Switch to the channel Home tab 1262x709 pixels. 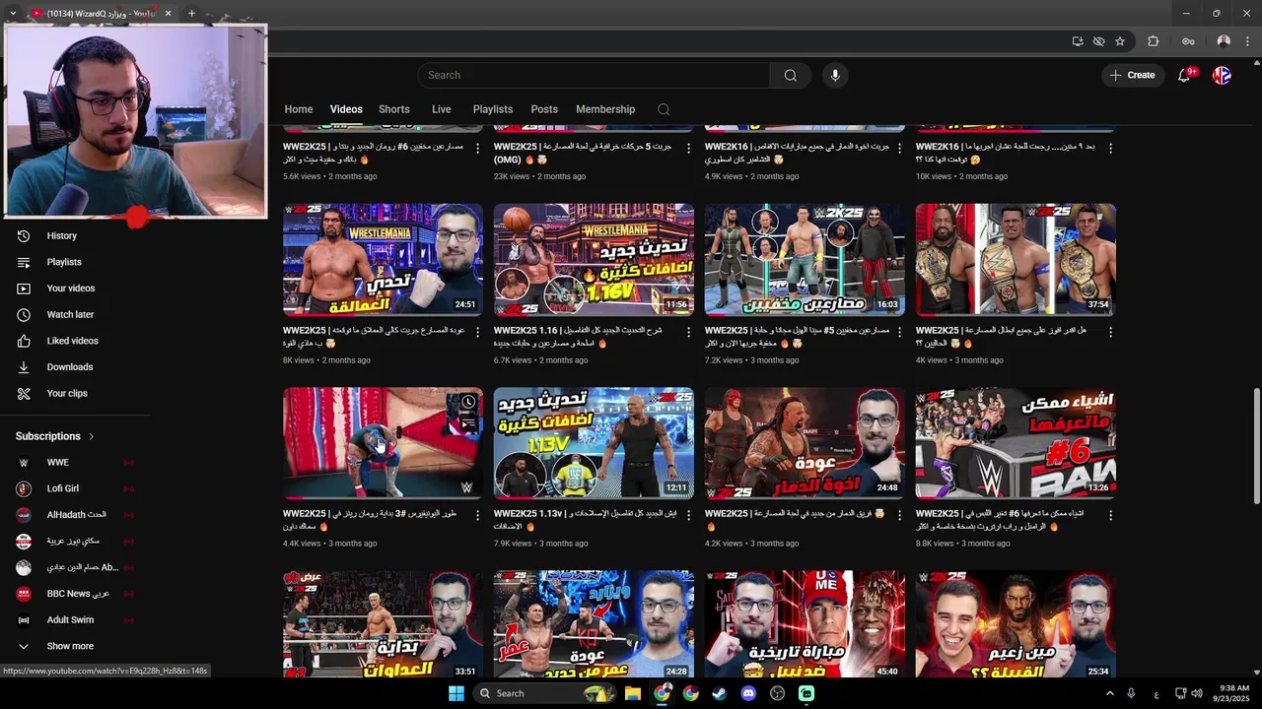(299, 109)
